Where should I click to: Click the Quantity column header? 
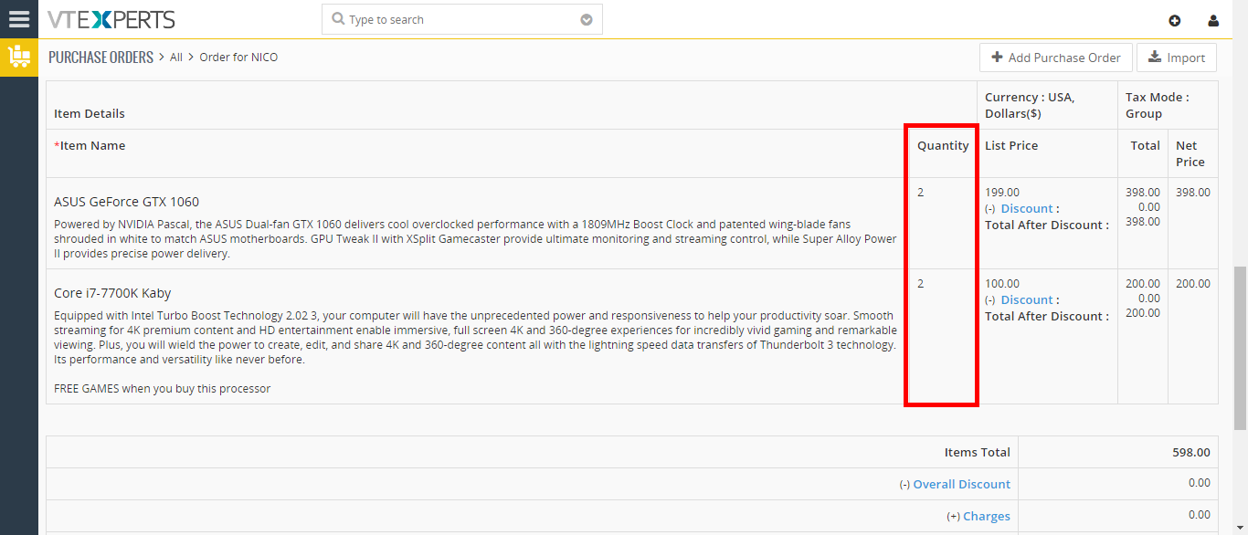coord(943,145)
